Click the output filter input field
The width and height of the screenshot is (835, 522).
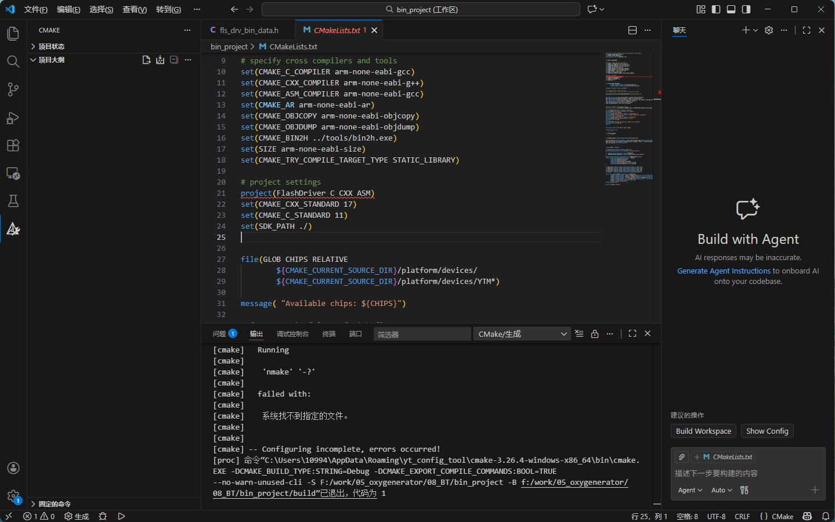pos(422,334)
